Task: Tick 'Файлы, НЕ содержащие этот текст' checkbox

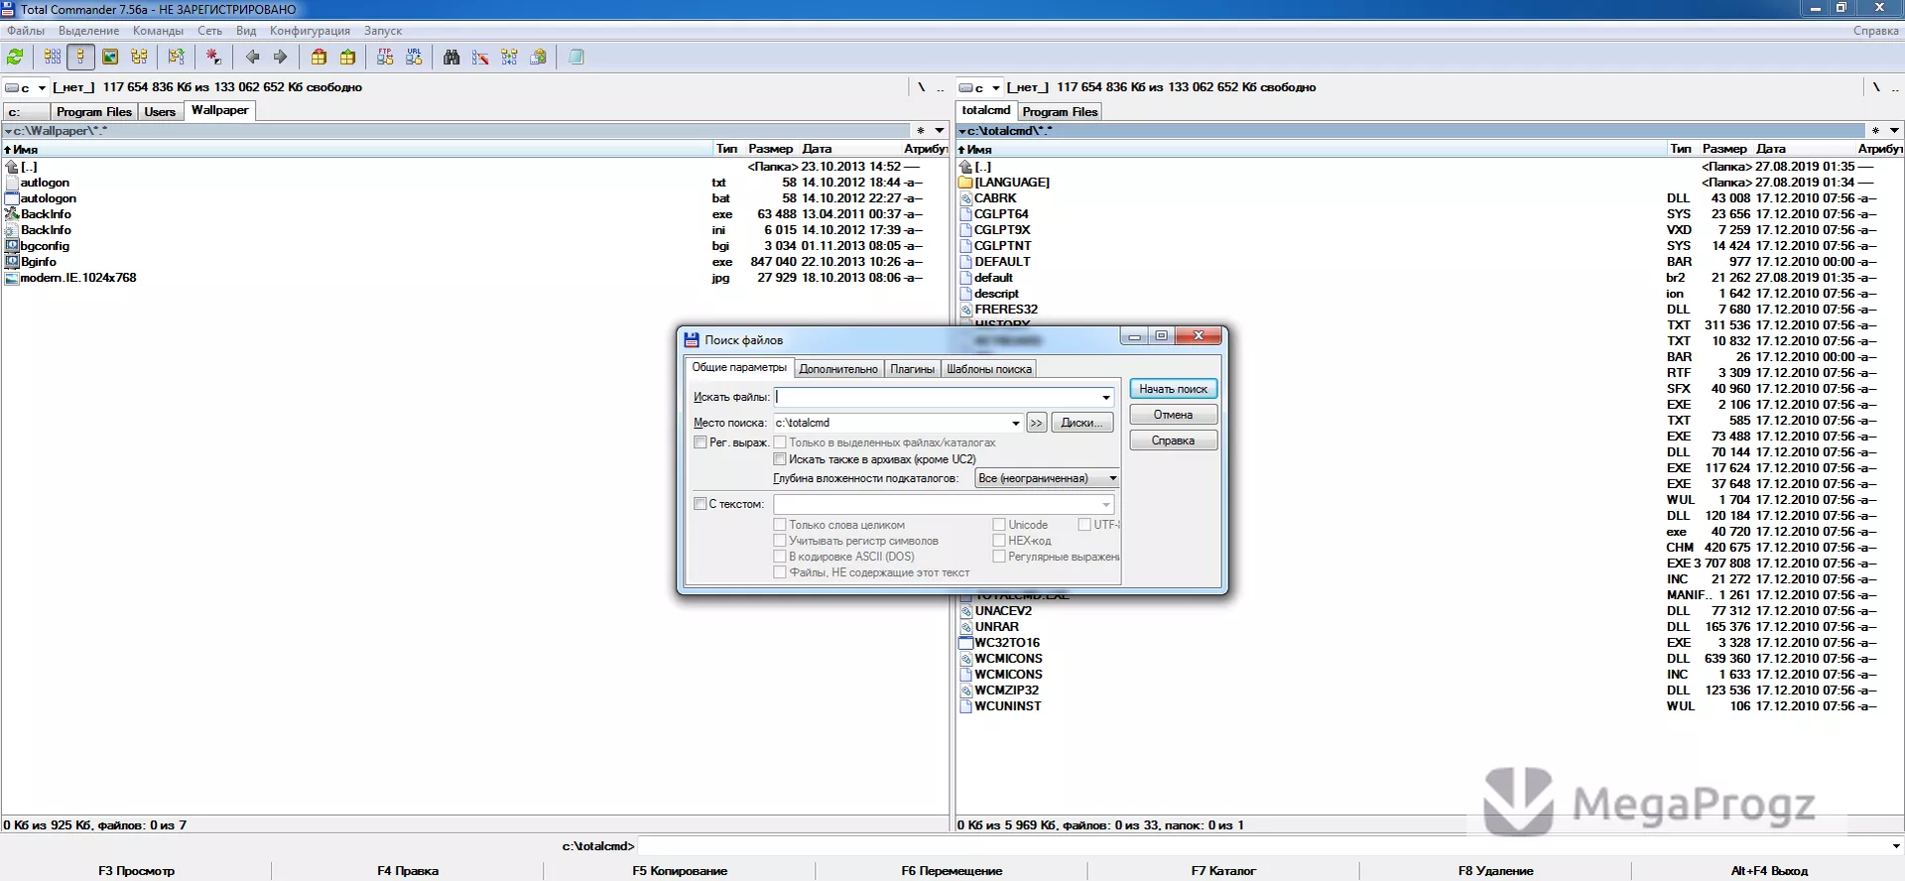Action: pos(780,572)
